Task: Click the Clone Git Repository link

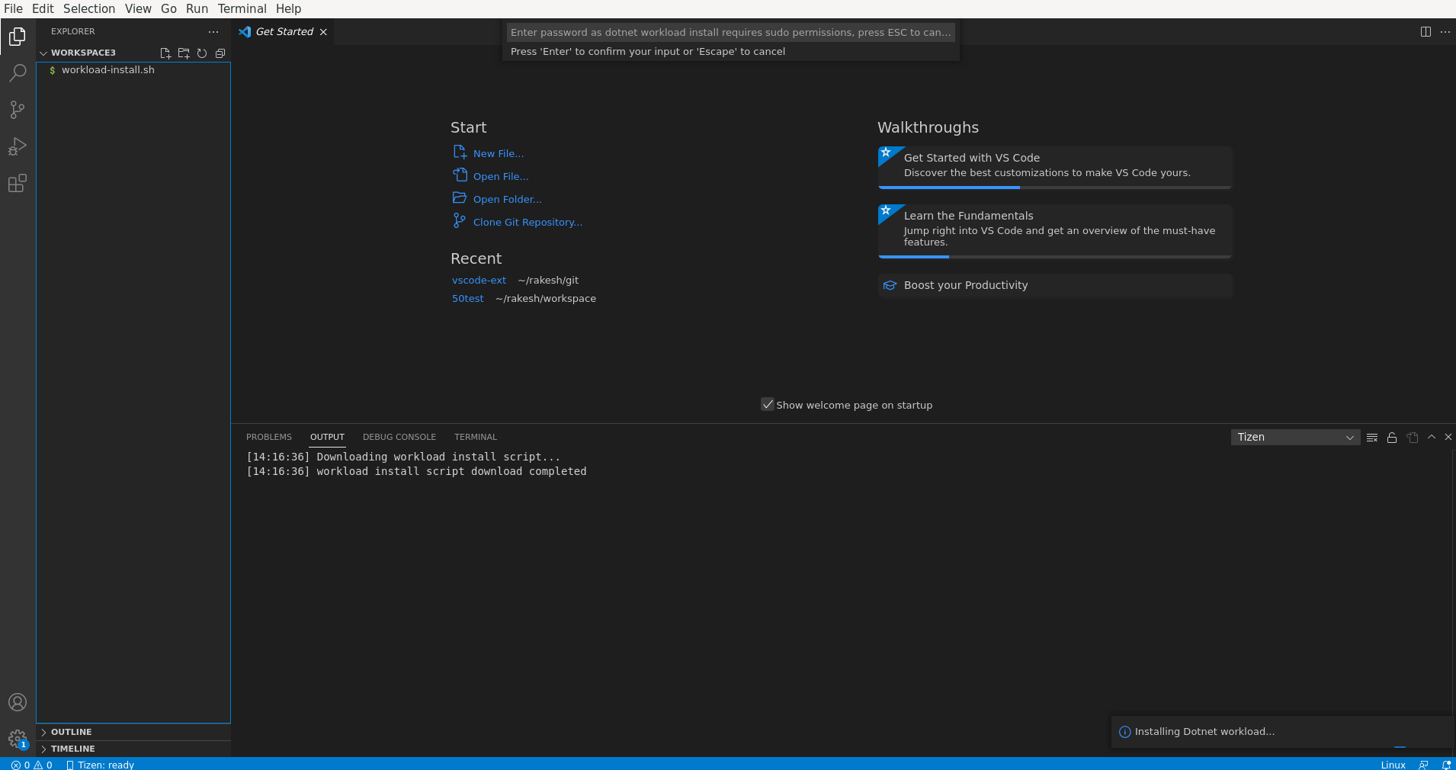Action: (527, 222)
